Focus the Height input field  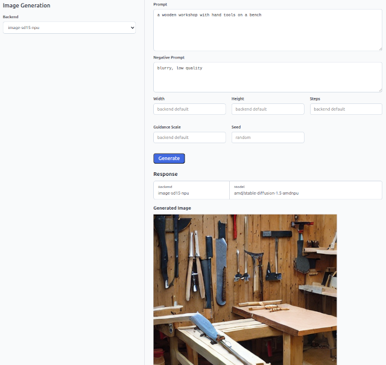tap(268, 109)
